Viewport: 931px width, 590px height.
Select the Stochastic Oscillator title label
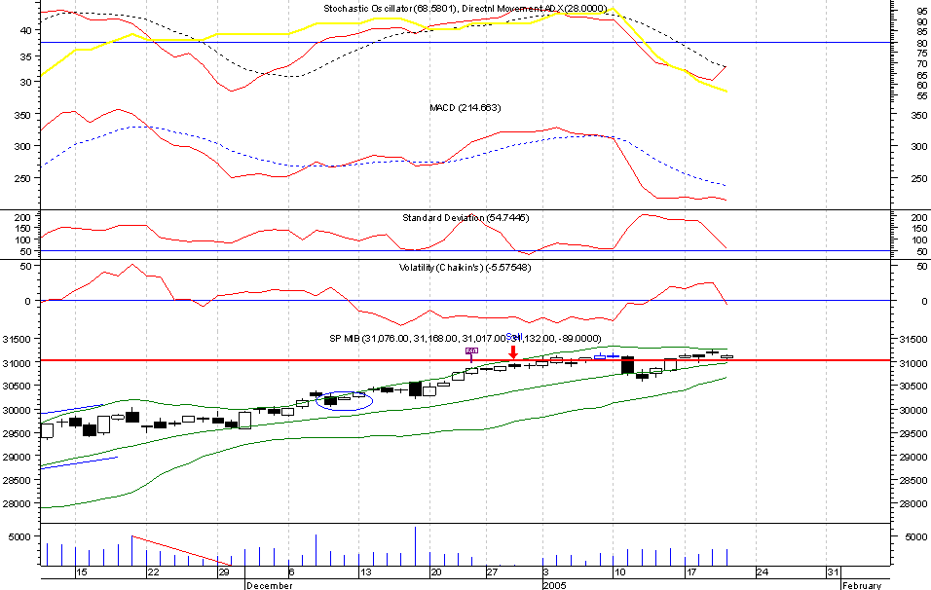tap(390, 9)
